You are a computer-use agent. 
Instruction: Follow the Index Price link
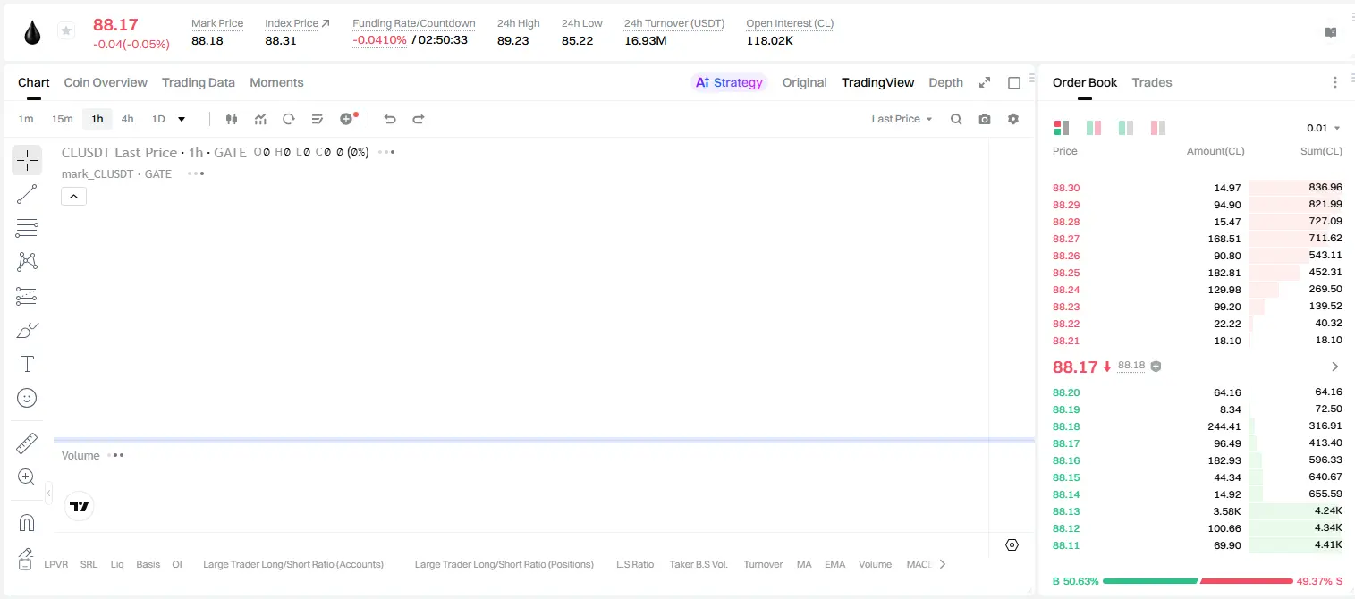coord(297,23)
